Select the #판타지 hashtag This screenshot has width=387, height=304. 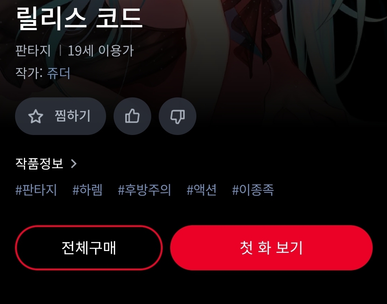[36, 190]
